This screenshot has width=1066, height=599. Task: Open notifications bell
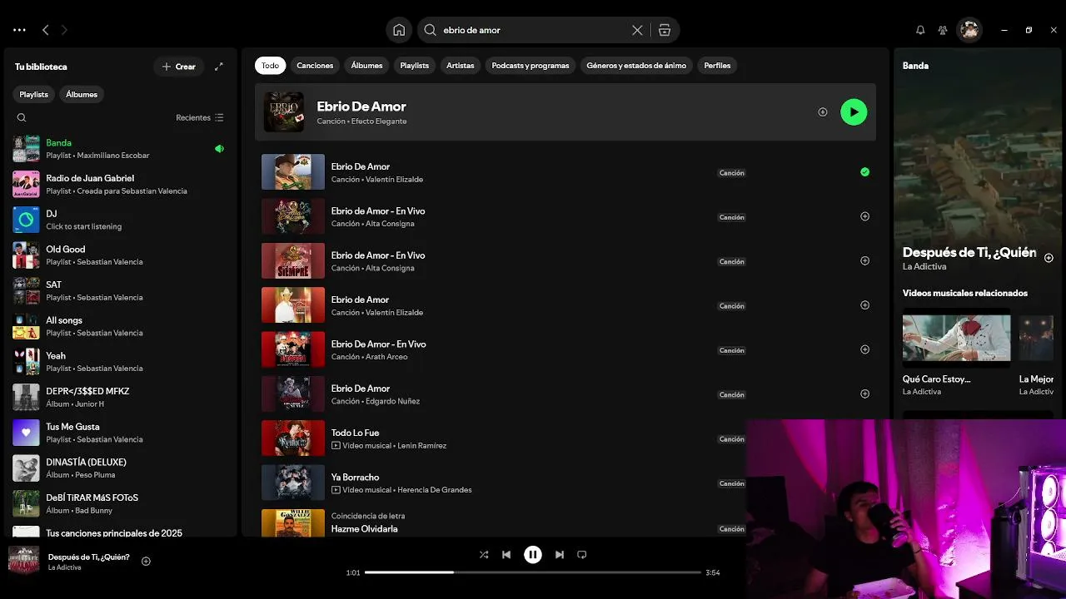(920, 30)
